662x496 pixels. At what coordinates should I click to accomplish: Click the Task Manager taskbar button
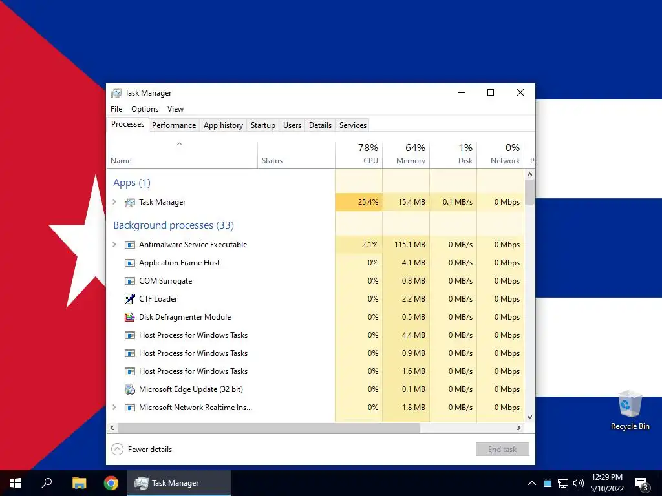point(179,483)
